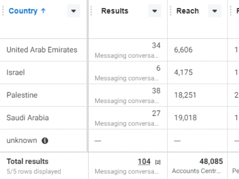The image size is (239, 179).
Task: Click the [2] footnote beside total results
Action: 158,162
